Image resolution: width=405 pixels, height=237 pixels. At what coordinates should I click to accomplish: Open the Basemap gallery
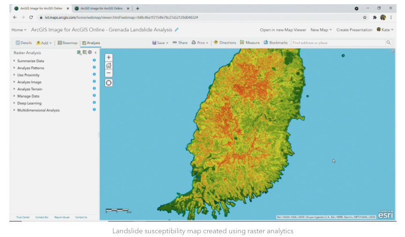[x=67, y=43]
